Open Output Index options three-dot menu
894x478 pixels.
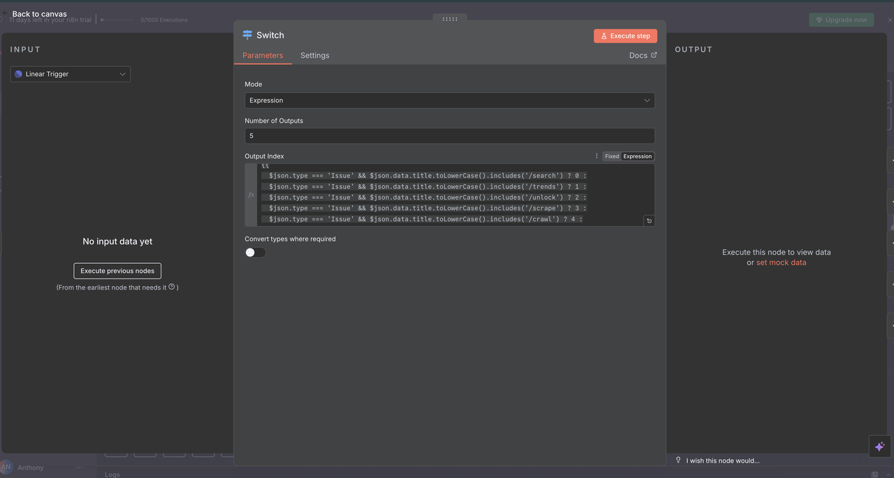[x=596, y=156]
